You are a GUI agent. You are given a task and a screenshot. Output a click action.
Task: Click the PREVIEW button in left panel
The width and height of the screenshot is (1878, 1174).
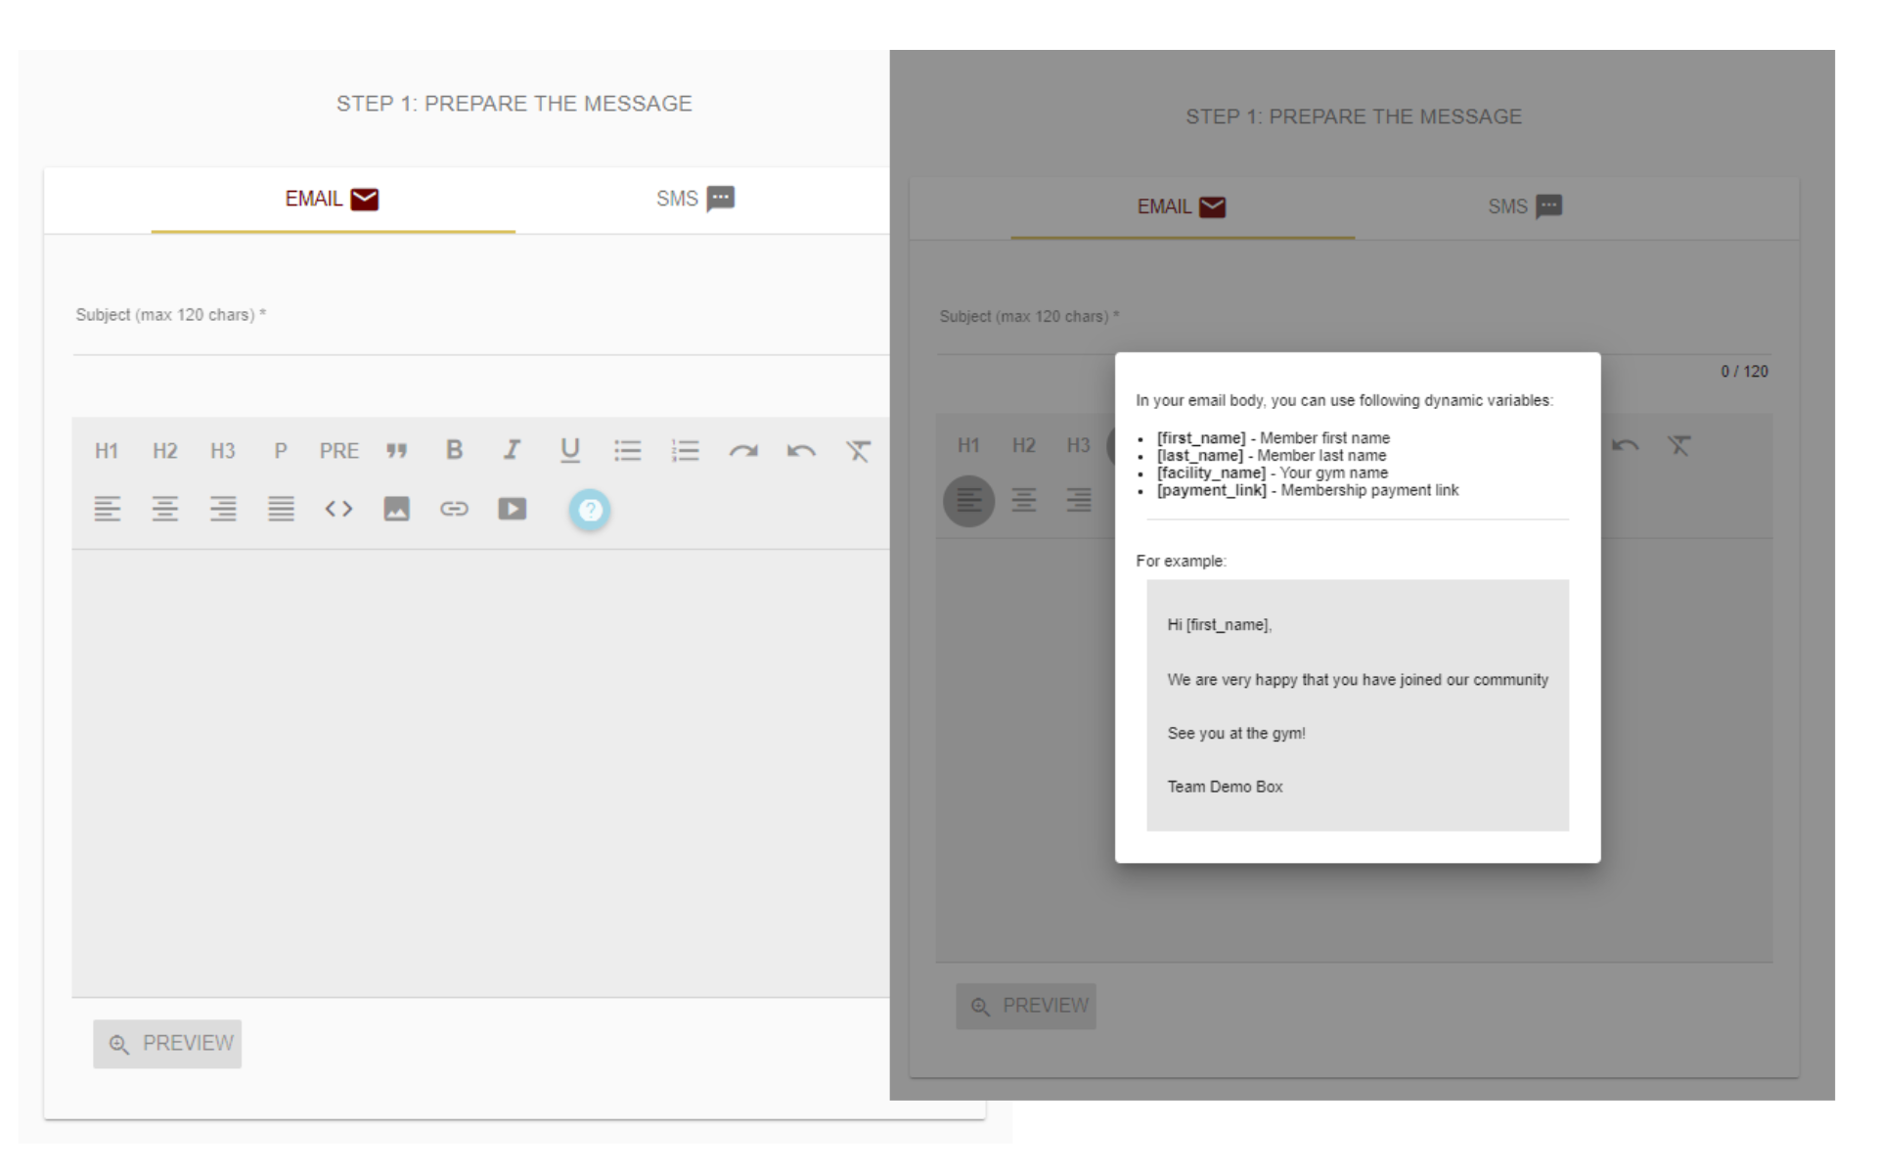168,1044
